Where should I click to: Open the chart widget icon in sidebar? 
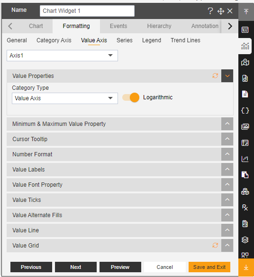pos(245,46)
